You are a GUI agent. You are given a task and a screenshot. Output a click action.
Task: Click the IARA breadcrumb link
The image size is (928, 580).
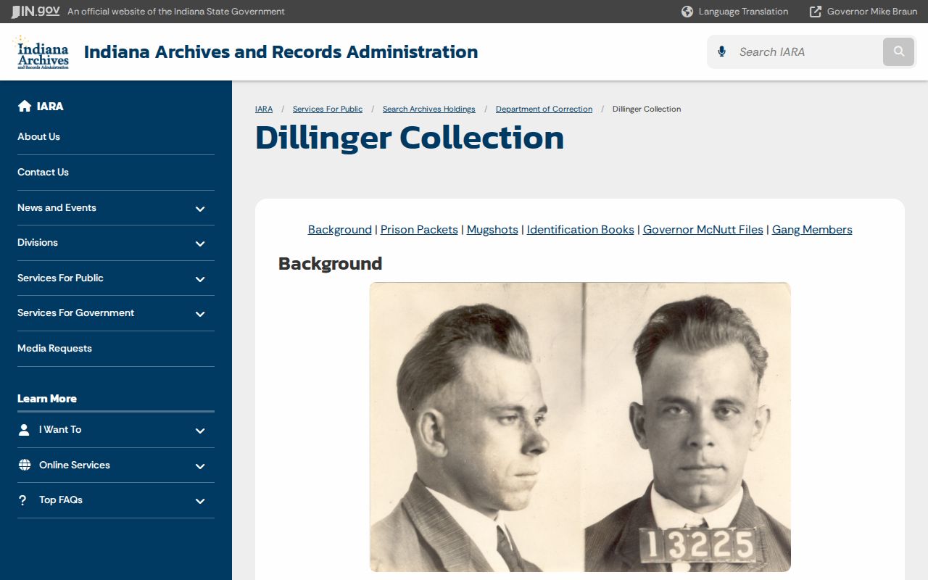pos(264,109)
